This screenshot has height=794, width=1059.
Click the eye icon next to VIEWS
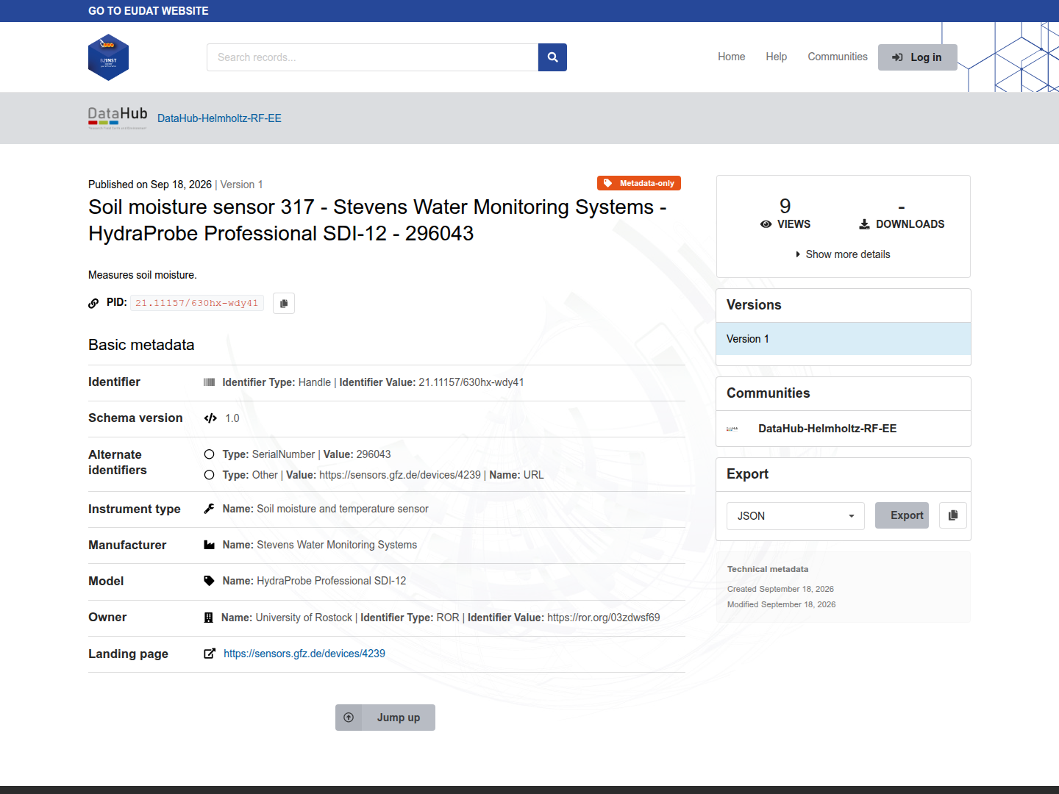[766, 224]
